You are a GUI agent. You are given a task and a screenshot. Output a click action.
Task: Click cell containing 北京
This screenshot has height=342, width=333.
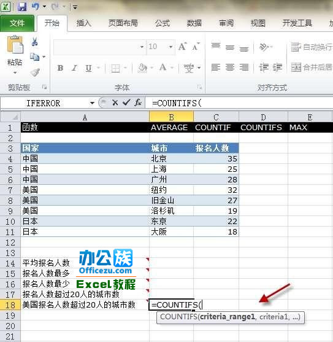(x=171, y=158)
